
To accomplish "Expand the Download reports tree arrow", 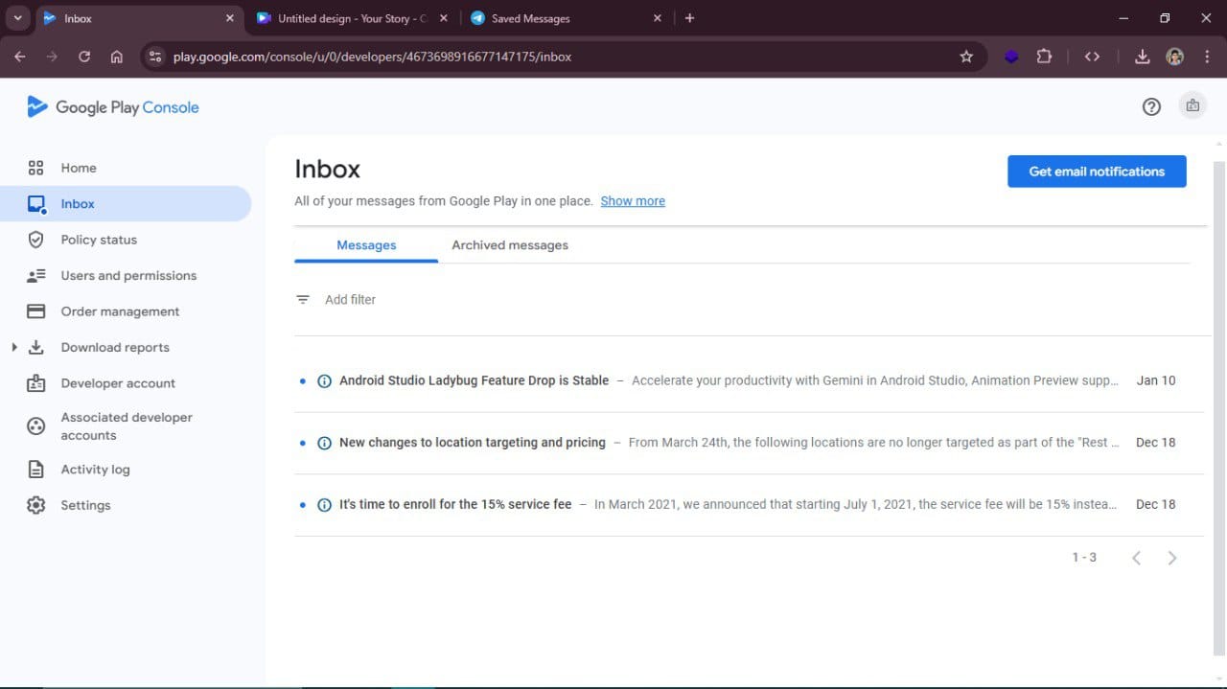I will pos(14,347).
